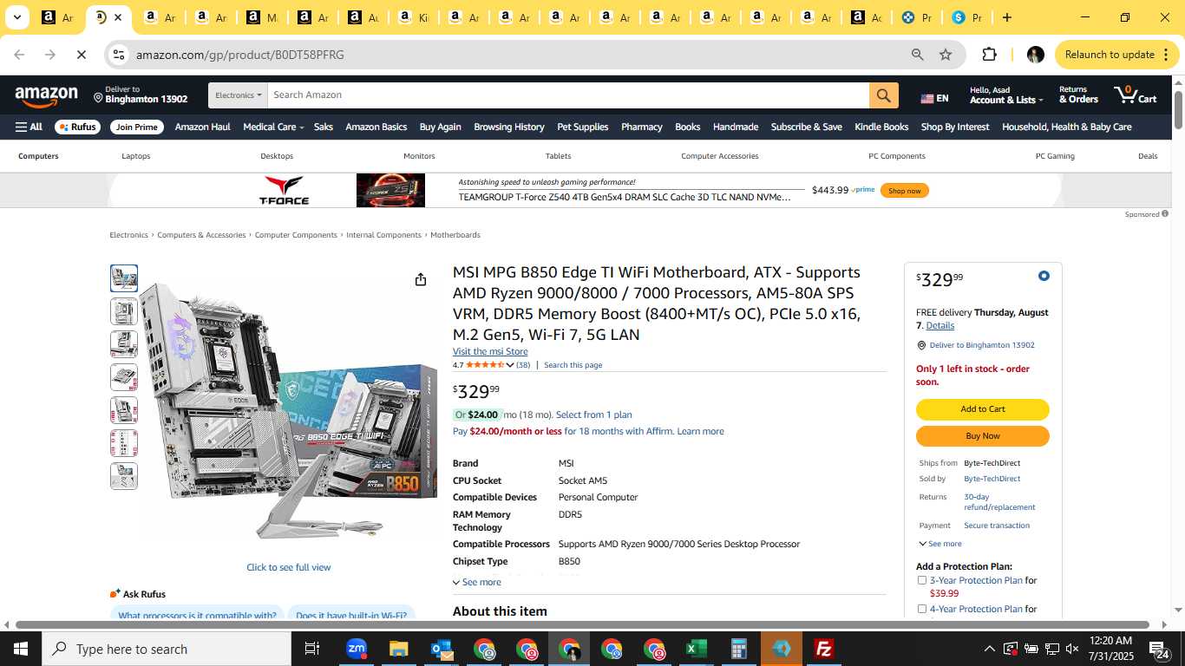Select the second product thumbnail

click(124, 311)
